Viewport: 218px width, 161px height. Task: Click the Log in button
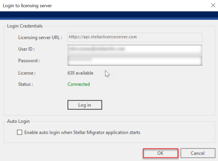click(85, 105)
